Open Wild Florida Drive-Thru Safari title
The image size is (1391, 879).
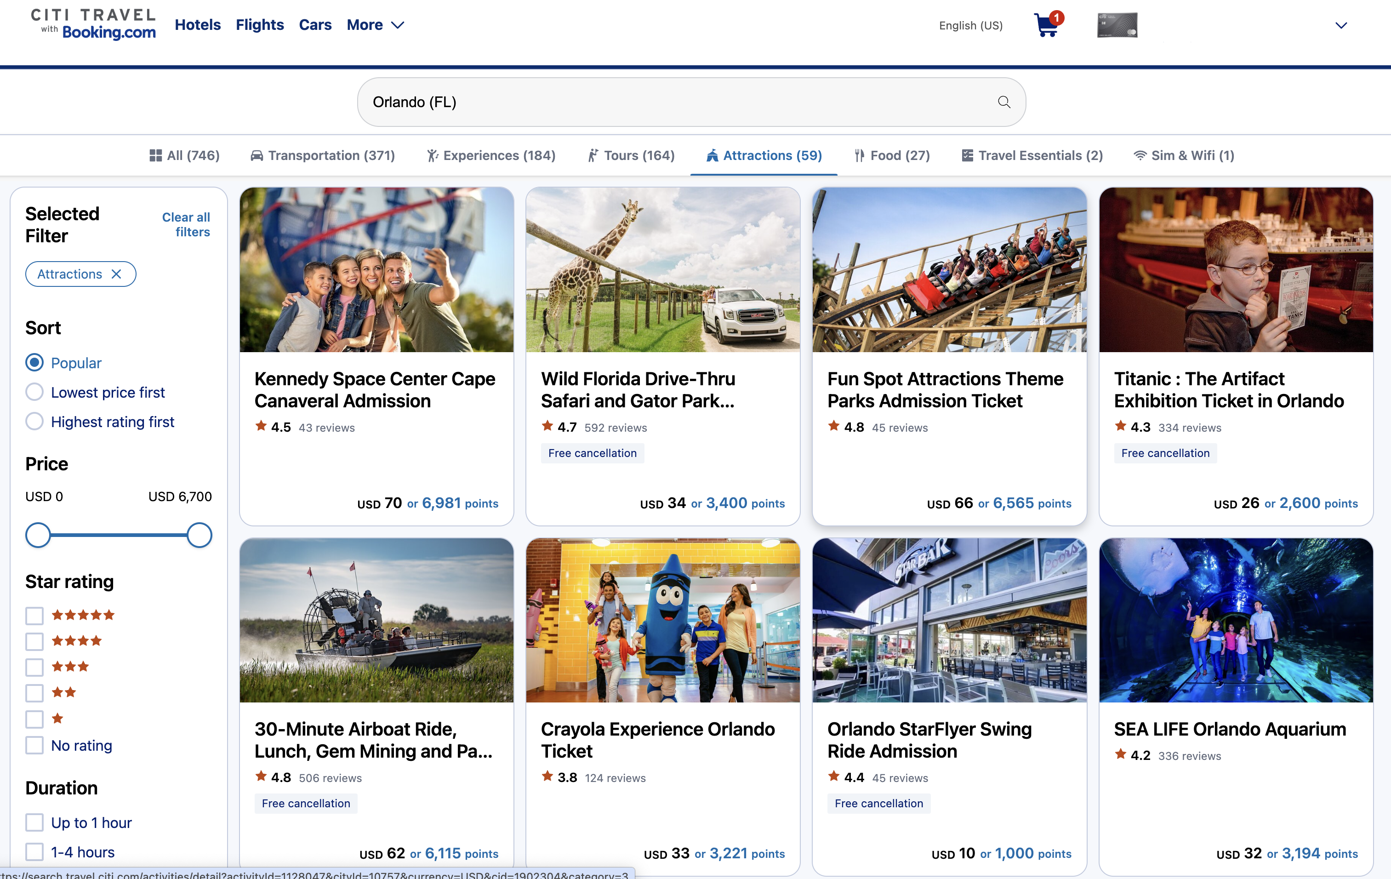tap(638, 390)
